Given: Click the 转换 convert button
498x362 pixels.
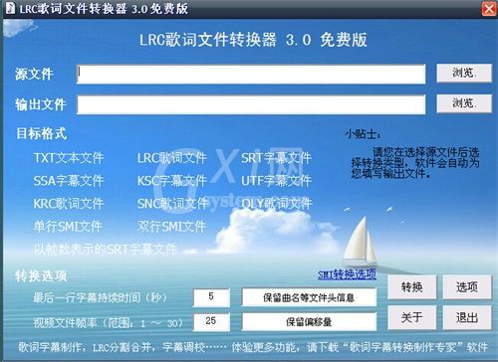Looking at the screenshot, I should (412, 287).
